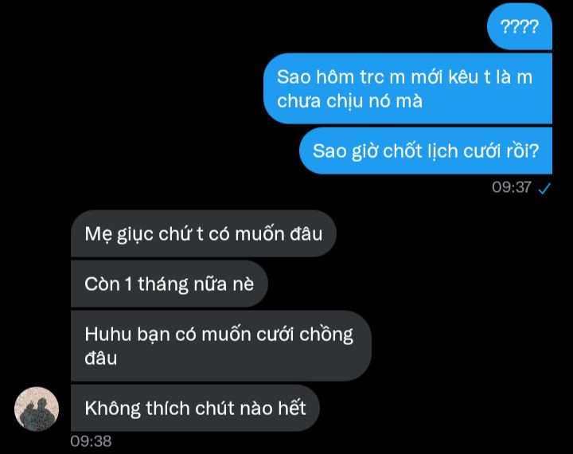The height and width of the screenshot is (454, 573).
Task: Select the 'Sao giờ chốt lịch cưới rồi?' bubble
Action: (425, 151)
